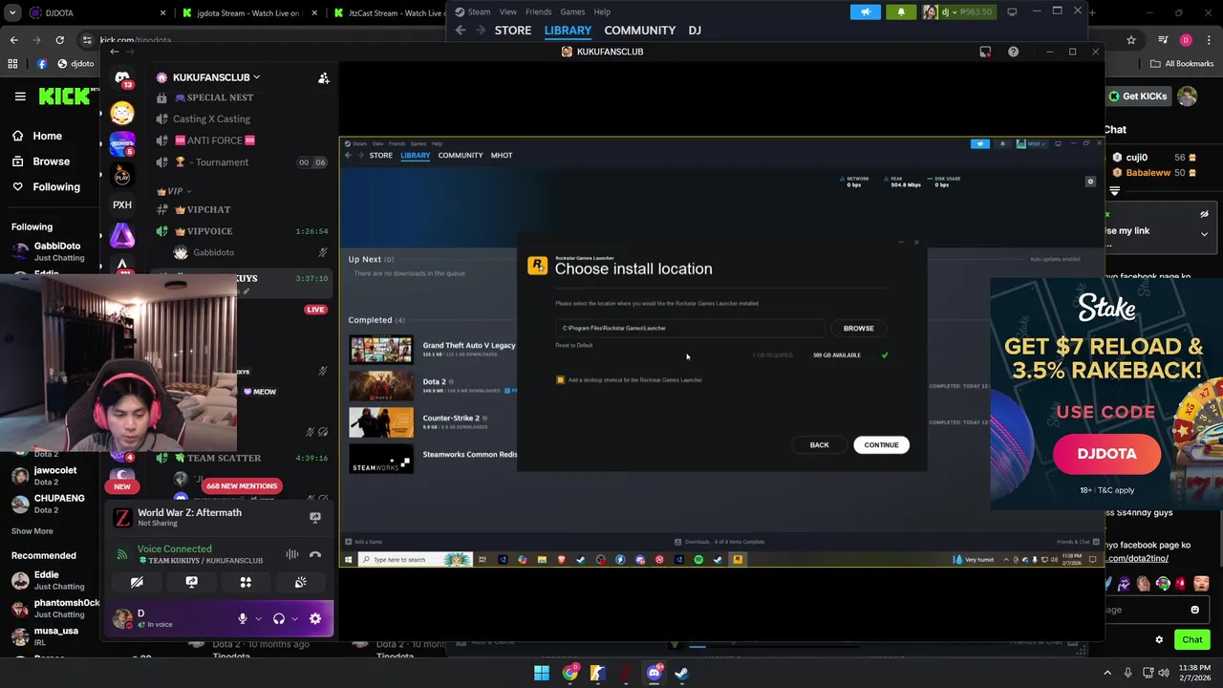Click Show more under Kick Following

tap(32, 531)
